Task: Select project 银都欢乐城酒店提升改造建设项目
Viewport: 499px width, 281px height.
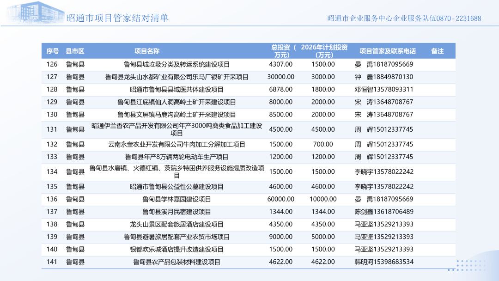Action: tap(176, 250)
